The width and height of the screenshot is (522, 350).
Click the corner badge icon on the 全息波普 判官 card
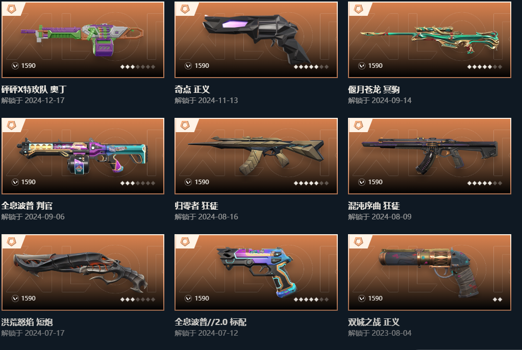pos(12,125)
